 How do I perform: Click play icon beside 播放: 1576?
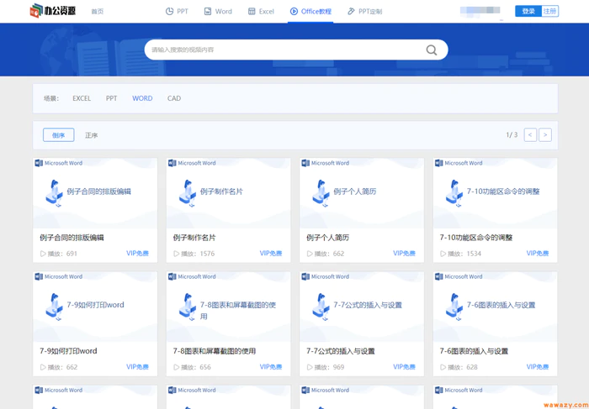(176, 254)
